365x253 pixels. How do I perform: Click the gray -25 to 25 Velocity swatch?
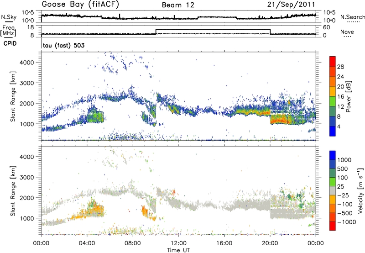point(333,190)
